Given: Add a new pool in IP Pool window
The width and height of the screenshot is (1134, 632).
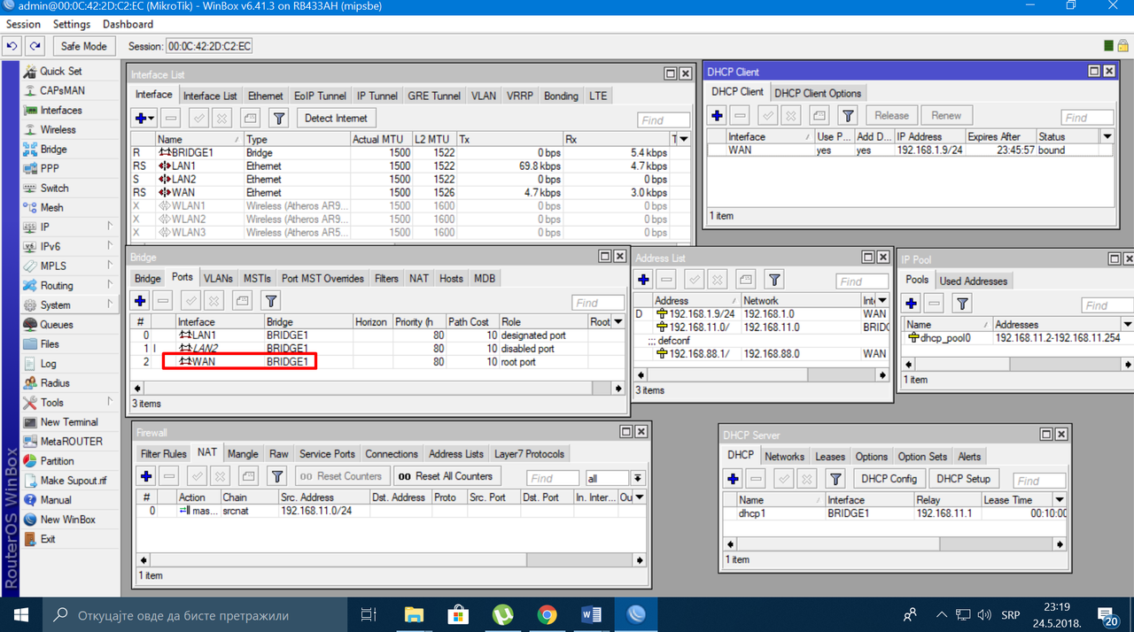Looking at the screenshot, I should 911,303.
